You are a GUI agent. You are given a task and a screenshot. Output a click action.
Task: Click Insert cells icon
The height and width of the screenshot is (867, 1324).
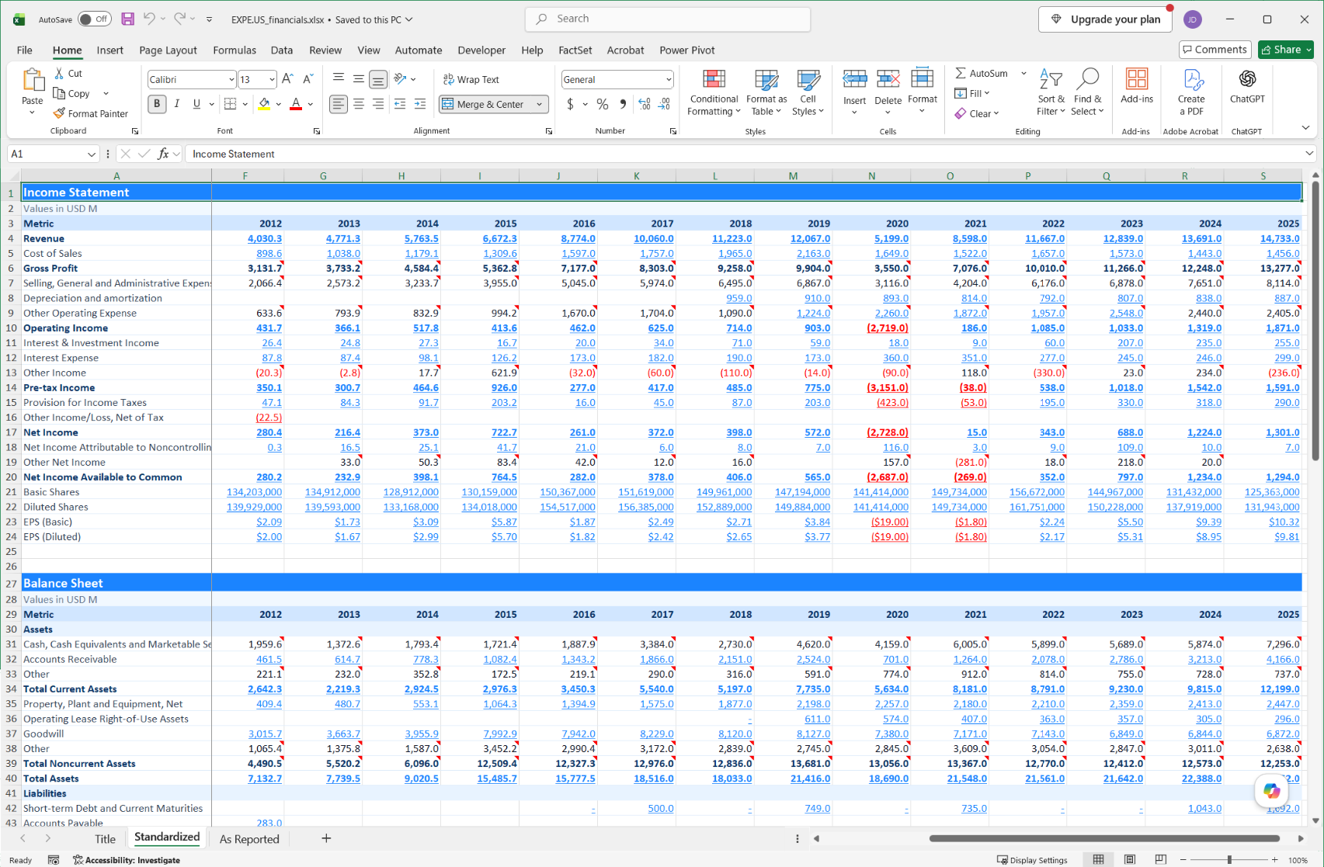pos(854,80)
